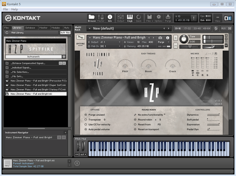Mute the instrument with M button
Screen dimensions: 236x176
(x=176, y=45)
